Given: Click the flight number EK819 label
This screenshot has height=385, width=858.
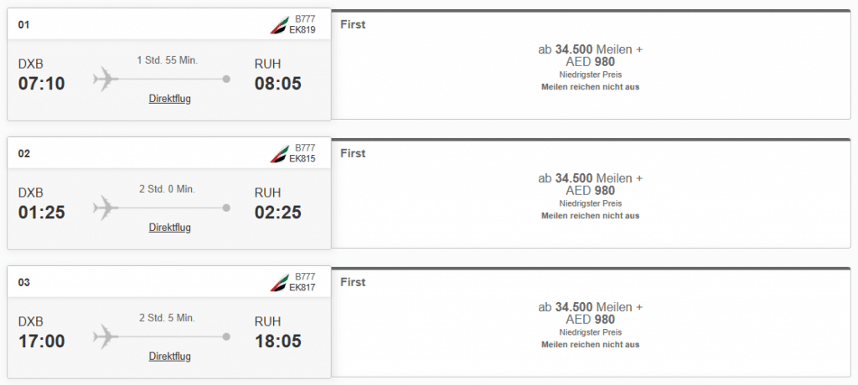Looking at the screenshot, I should [x=302, y=31].
